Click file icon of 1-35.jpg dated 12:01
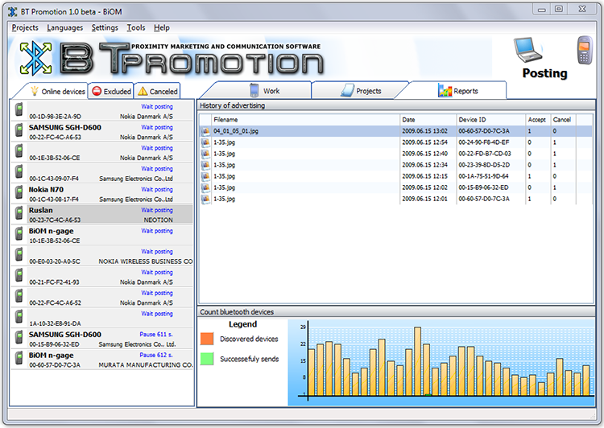 click(x=206, y=199)
